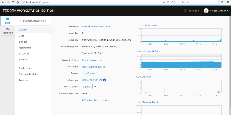
Task: Click the Host icon in sidebar
Action: (8, 20)
